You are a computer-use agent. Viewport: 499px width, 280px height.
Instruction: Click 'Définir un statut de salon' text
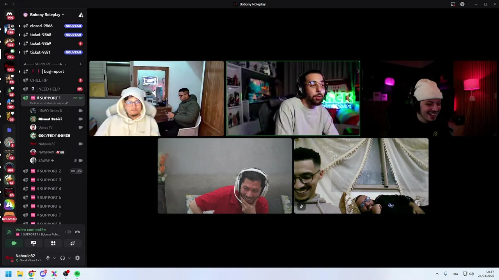[47, 103]
